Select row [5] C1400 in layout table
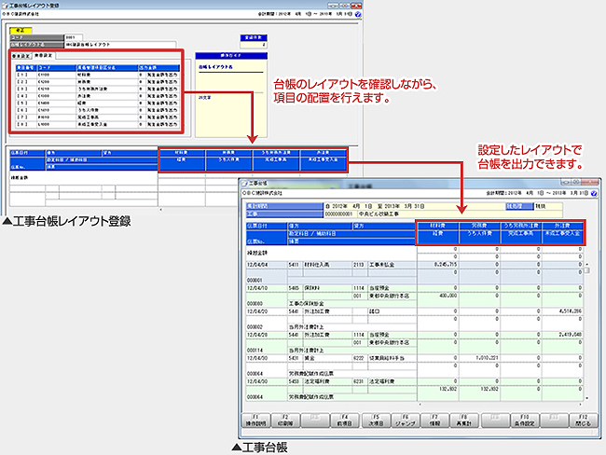Screen dimensions: 606x455 click(x=97, y=103)
